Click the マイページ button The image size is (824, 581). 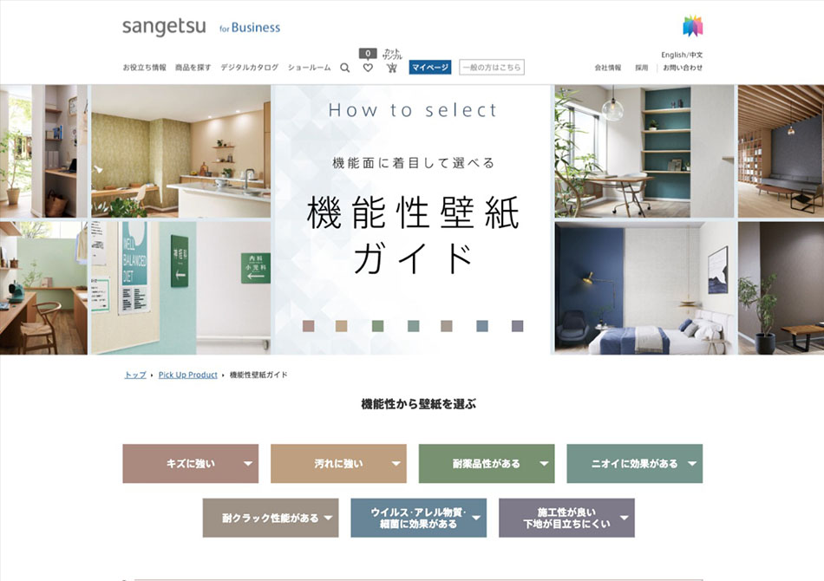point(430,68)
